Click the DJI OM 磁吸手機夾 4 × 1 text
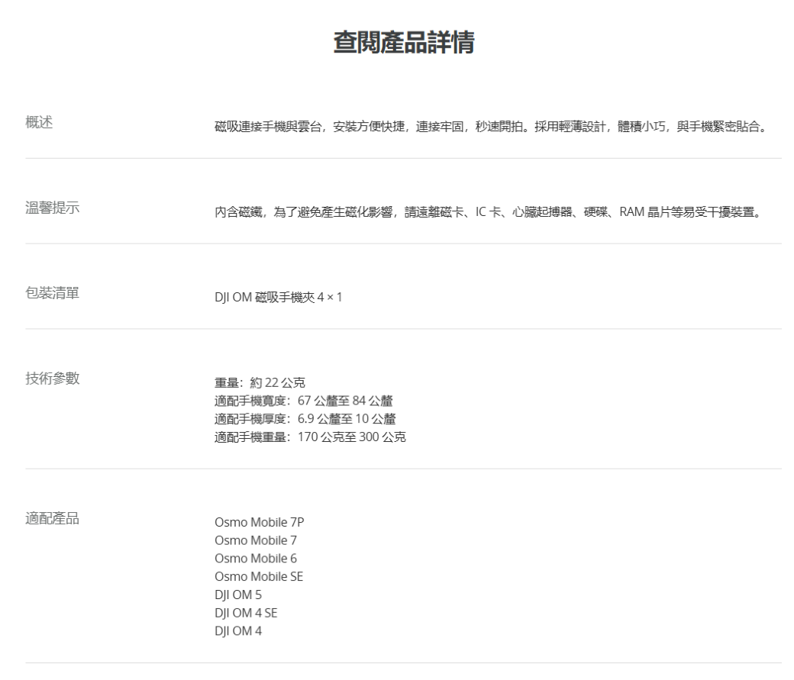The width and height of the screenshot is (794, 680). [279, 297]
